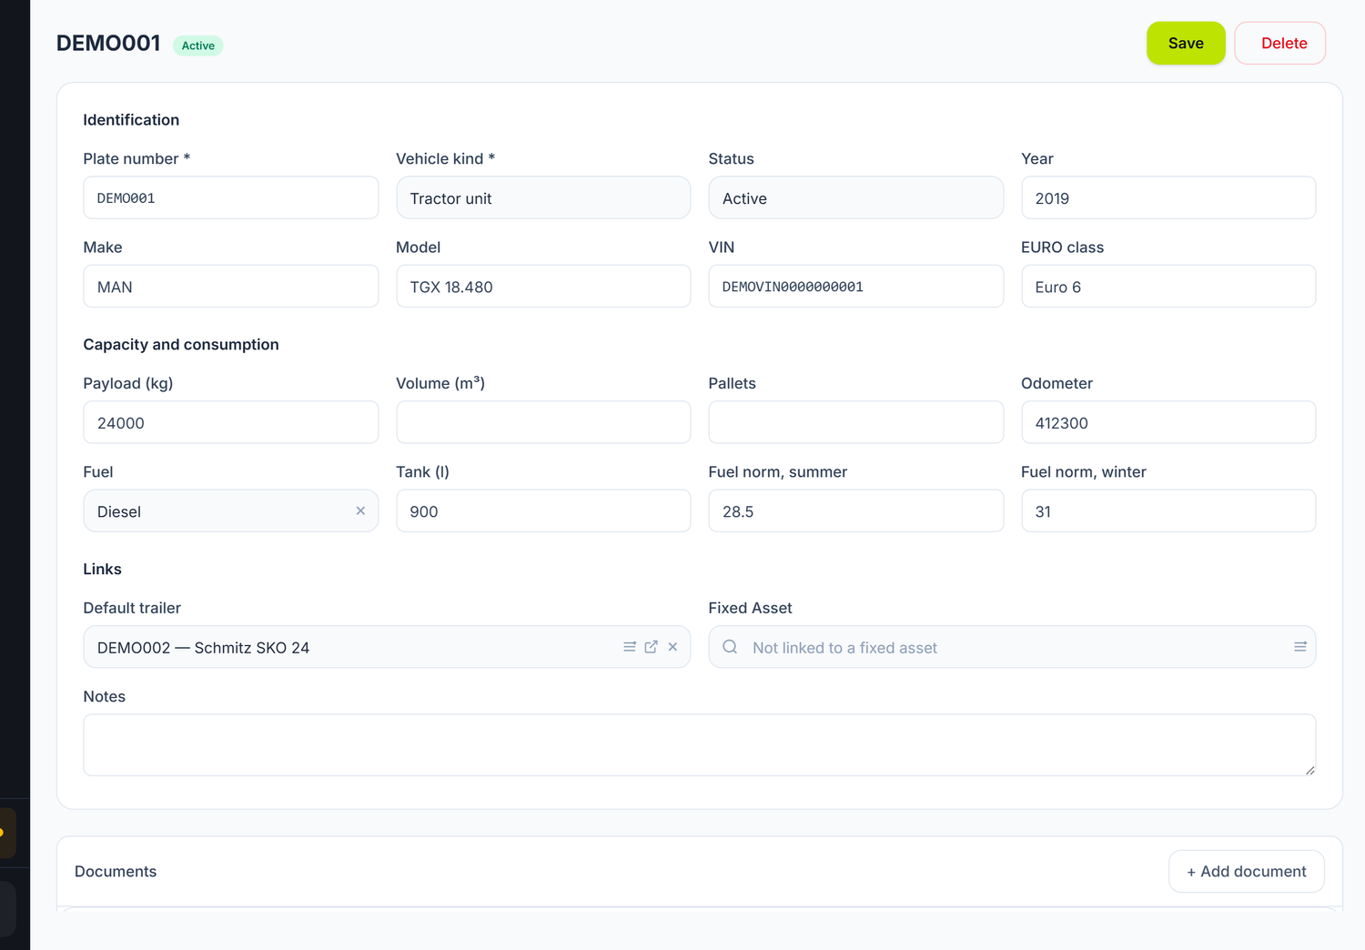Click the Identification section heading

(131, 120)
